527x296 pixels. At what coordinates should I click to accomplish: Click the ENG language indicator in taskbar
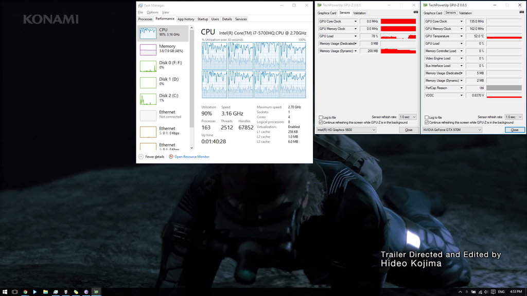pos(501,292)
